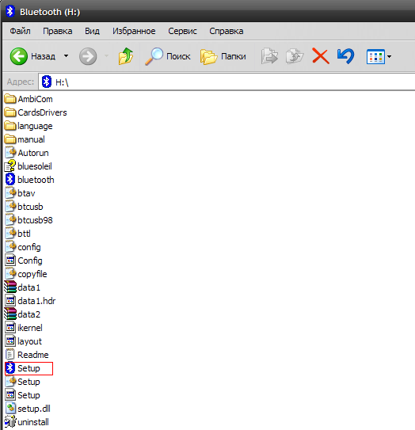The width and height of the screenshot is (415, 430).
Task: Select the Autorun settings file
Action: pyautogui.click(x=27, y=153)
